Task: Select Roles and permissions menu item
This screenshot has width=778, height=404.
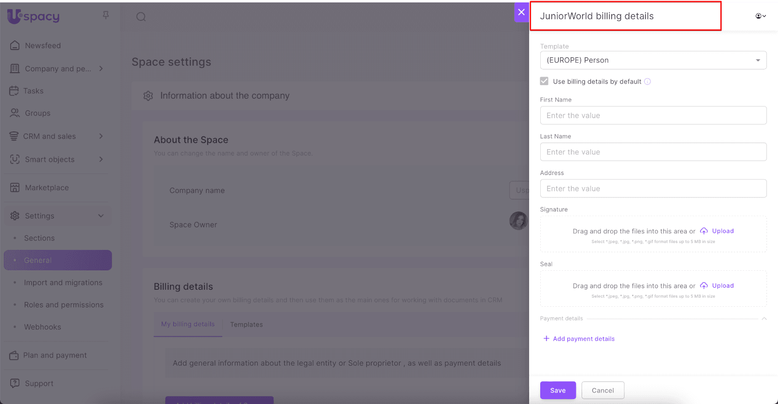Action: (64, 305)
